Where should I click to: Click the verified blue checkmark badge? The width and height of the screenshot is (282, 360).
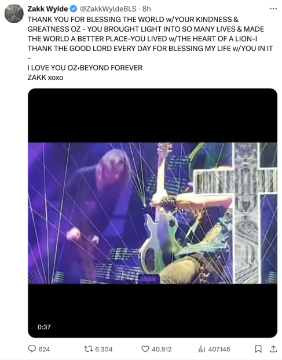tap(74, 9)
